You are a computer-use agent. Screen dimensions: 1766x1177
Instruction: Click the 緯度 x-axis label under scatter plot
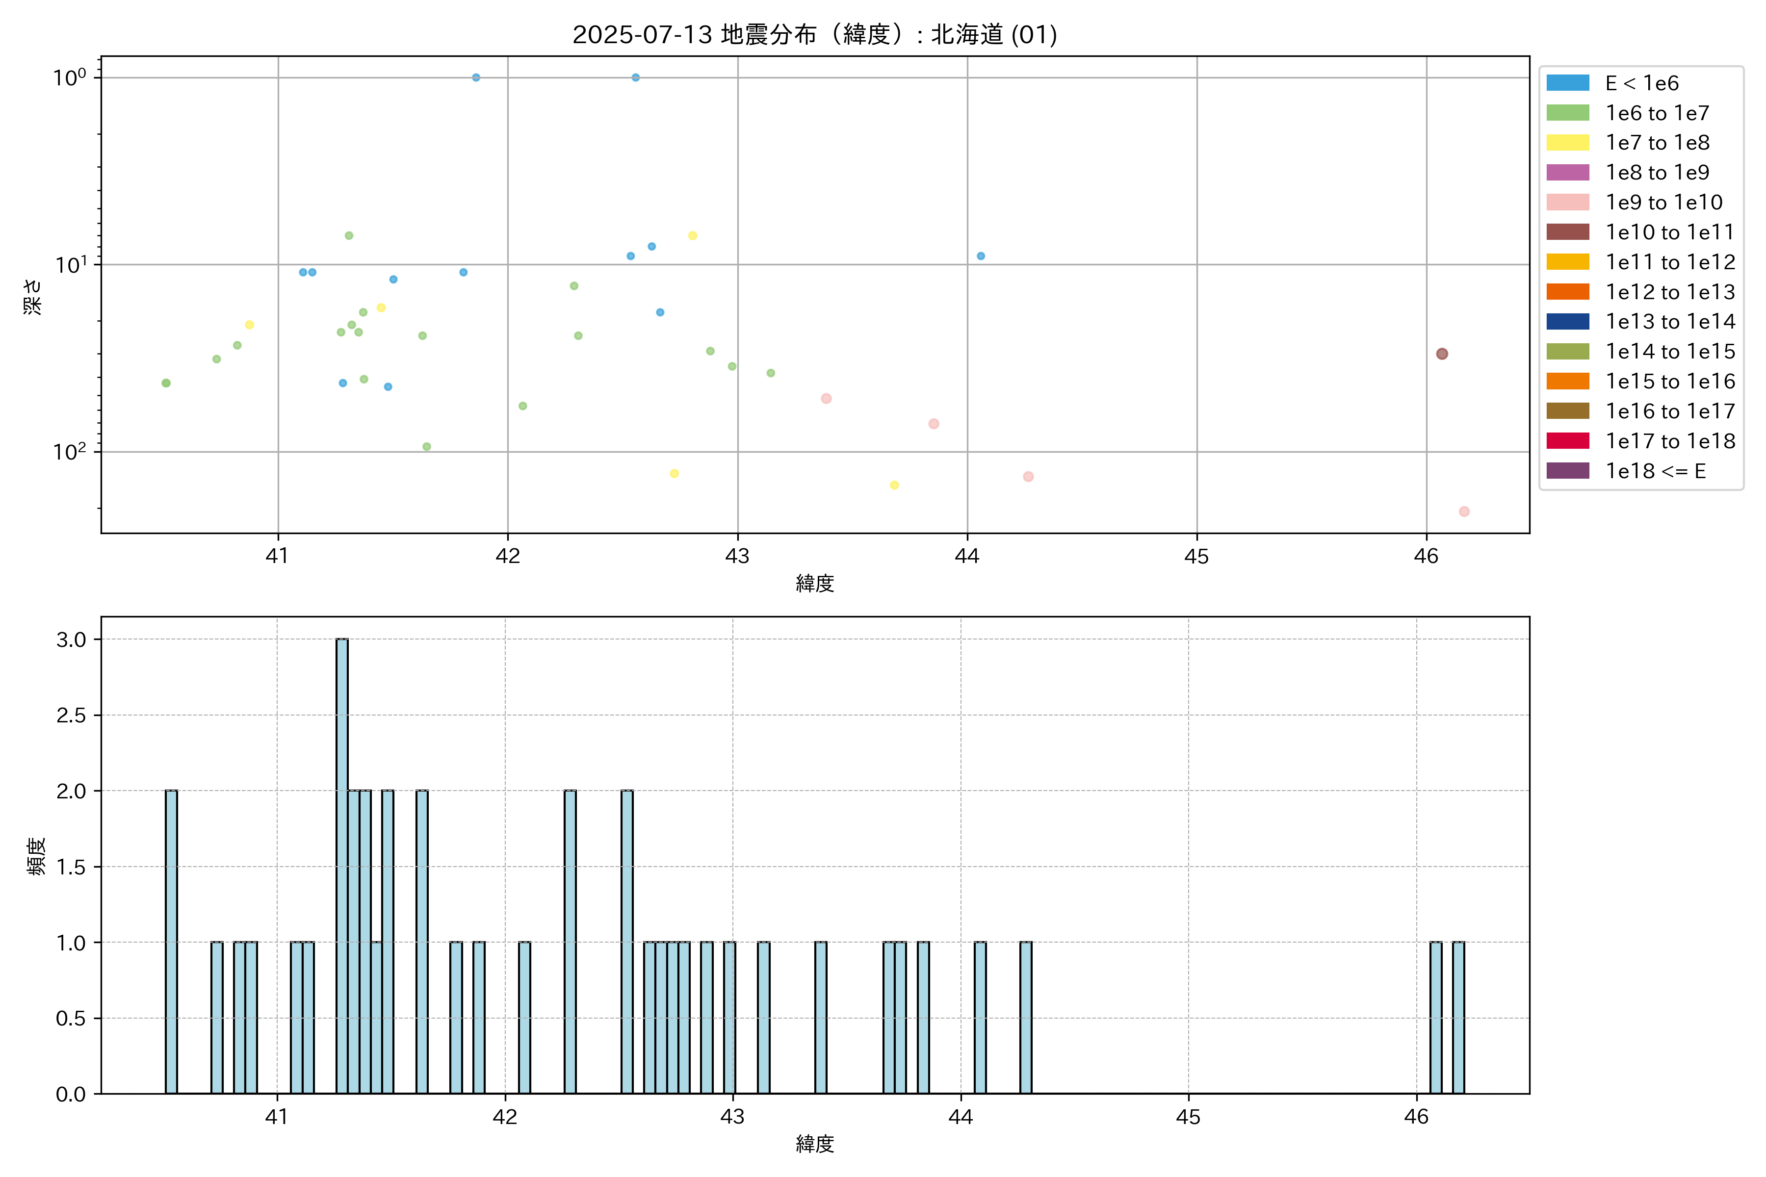click(x=815, y=583)
